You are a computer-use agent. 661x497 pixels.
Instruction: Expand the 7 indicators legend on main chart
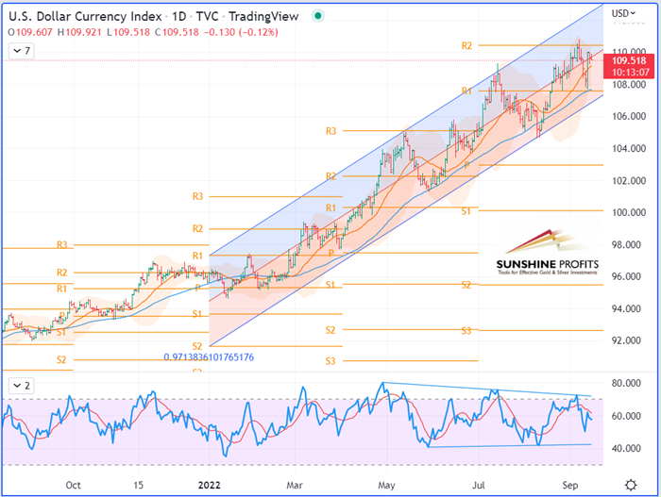click(21, 49)
